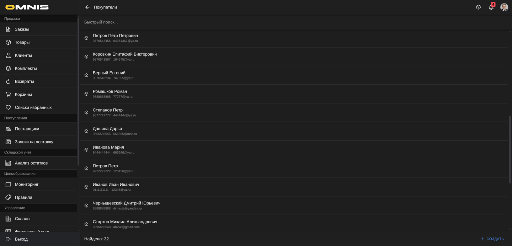Click the Списки избранных heart icon
Screen dimensions: 512x246
tap(8, 107)
